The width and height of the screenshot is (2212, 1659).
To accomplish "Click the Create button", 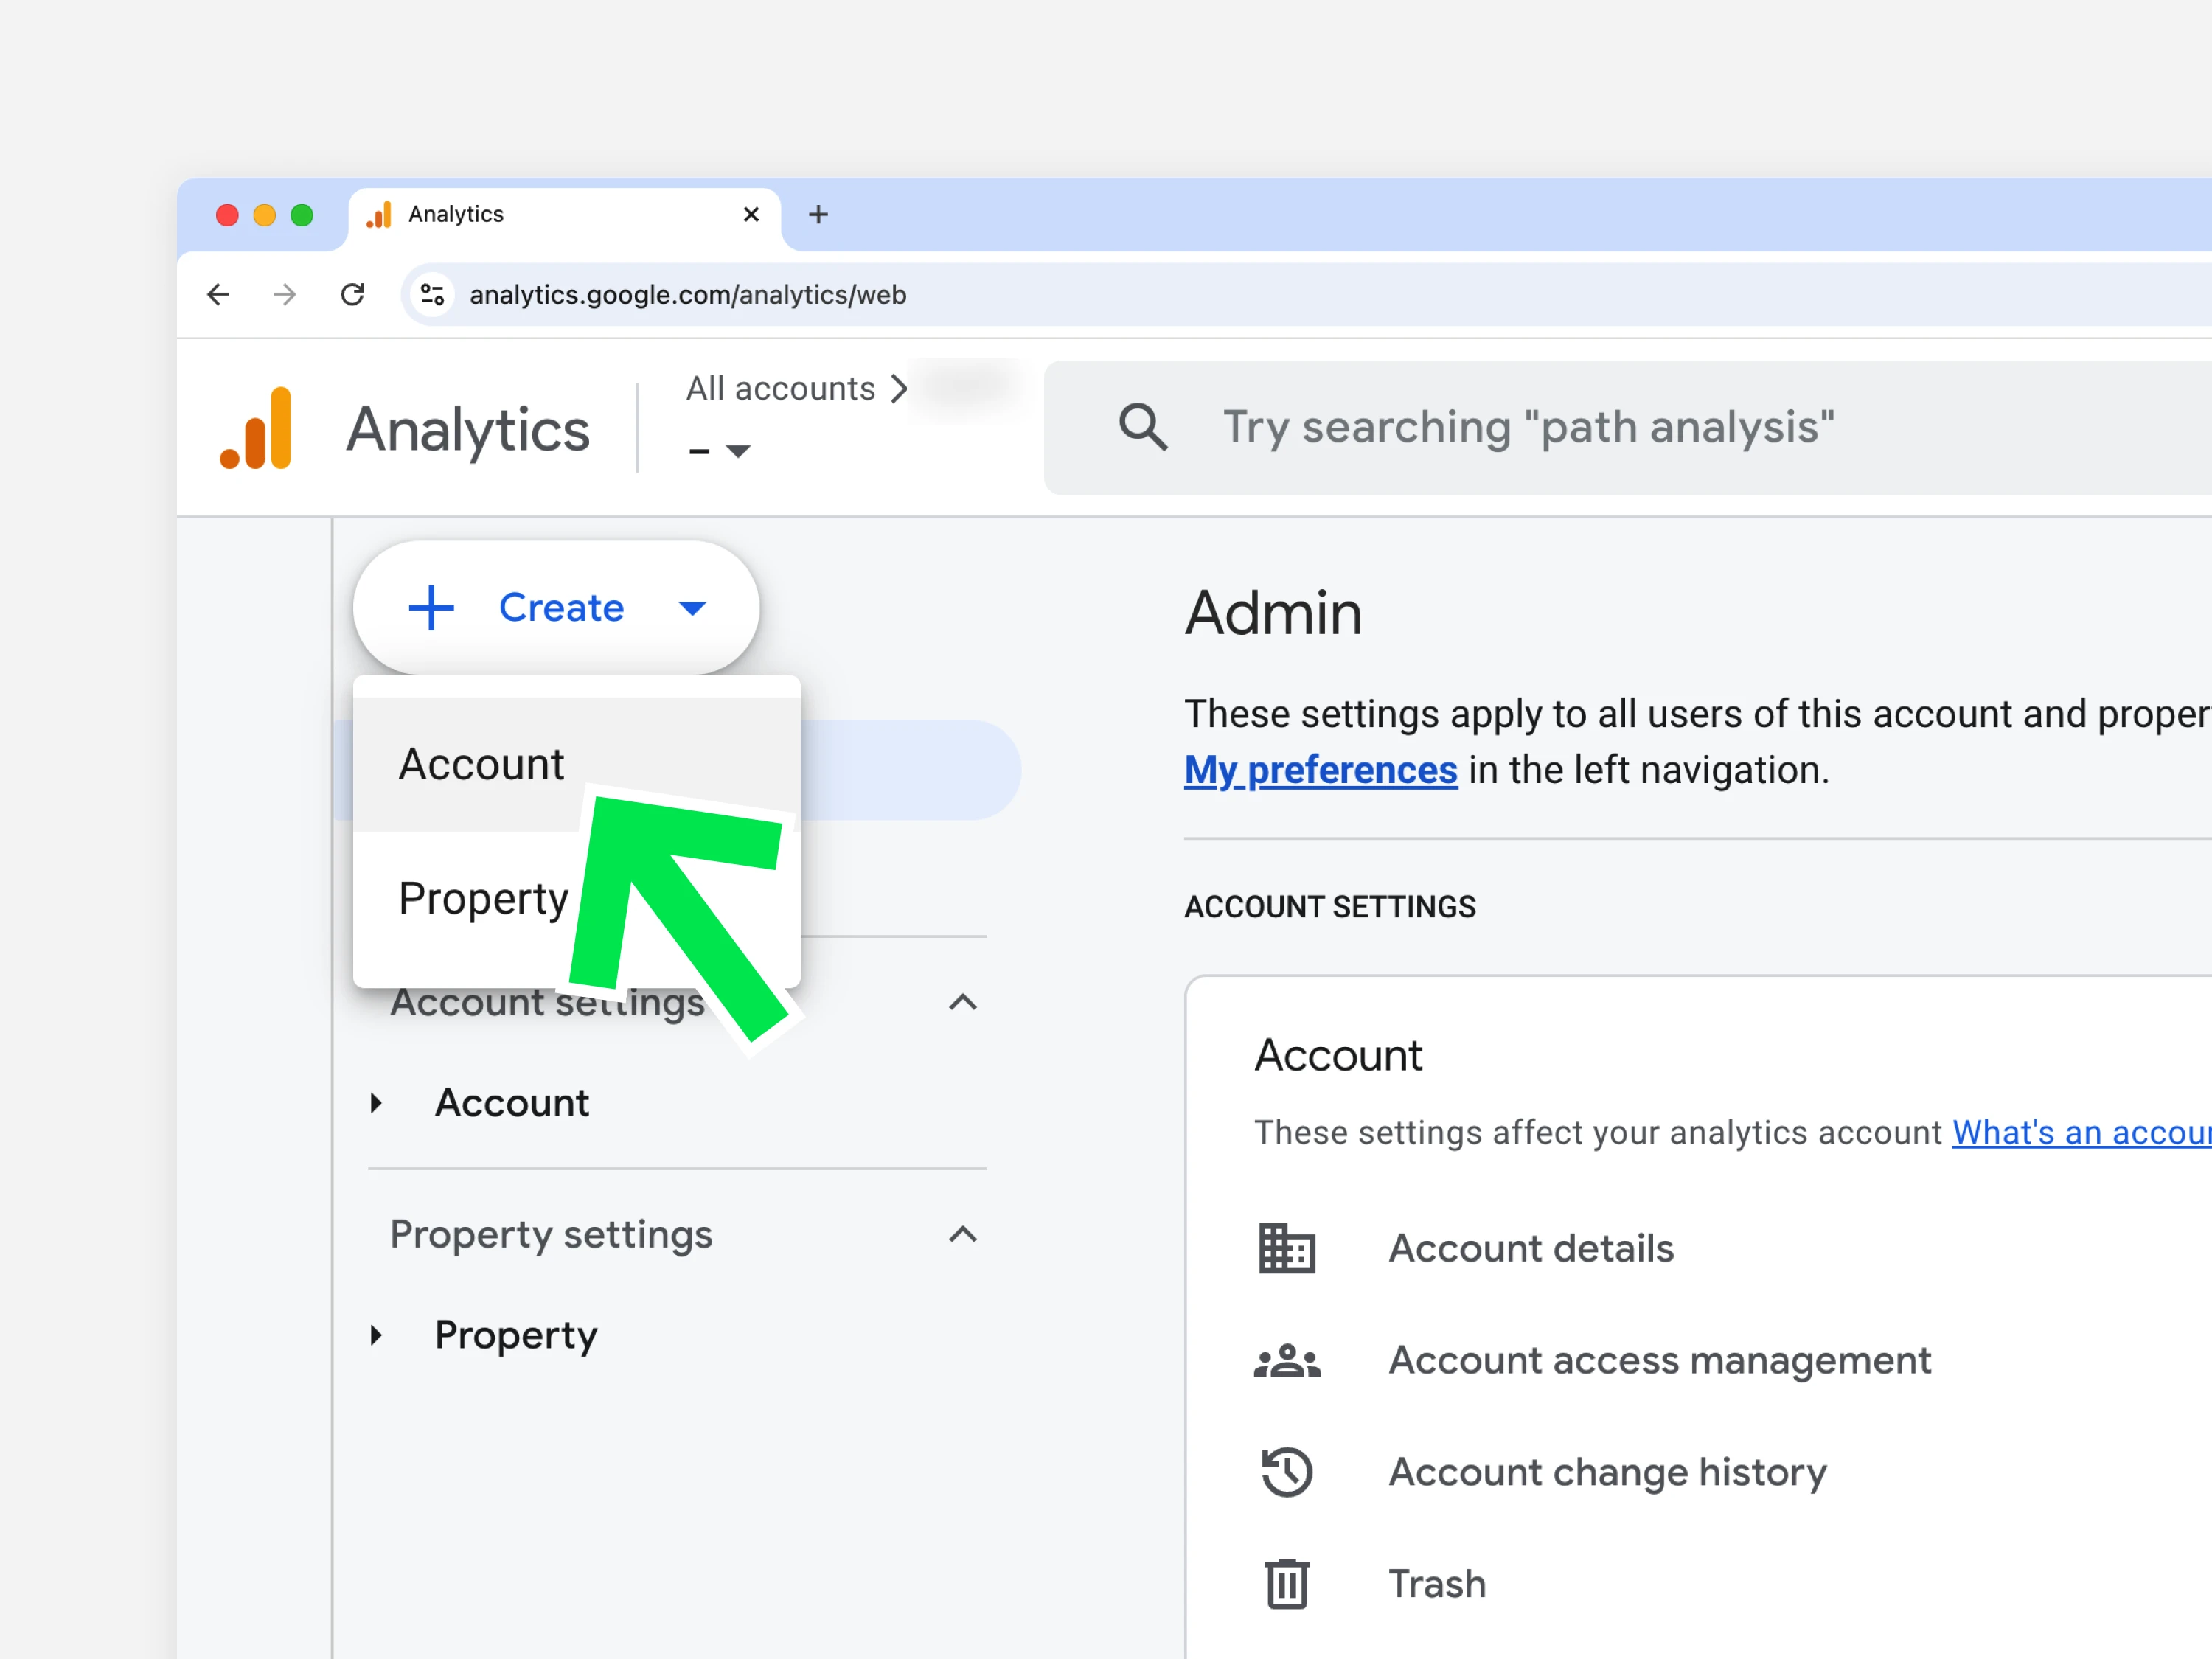I will tap(556, 607).
